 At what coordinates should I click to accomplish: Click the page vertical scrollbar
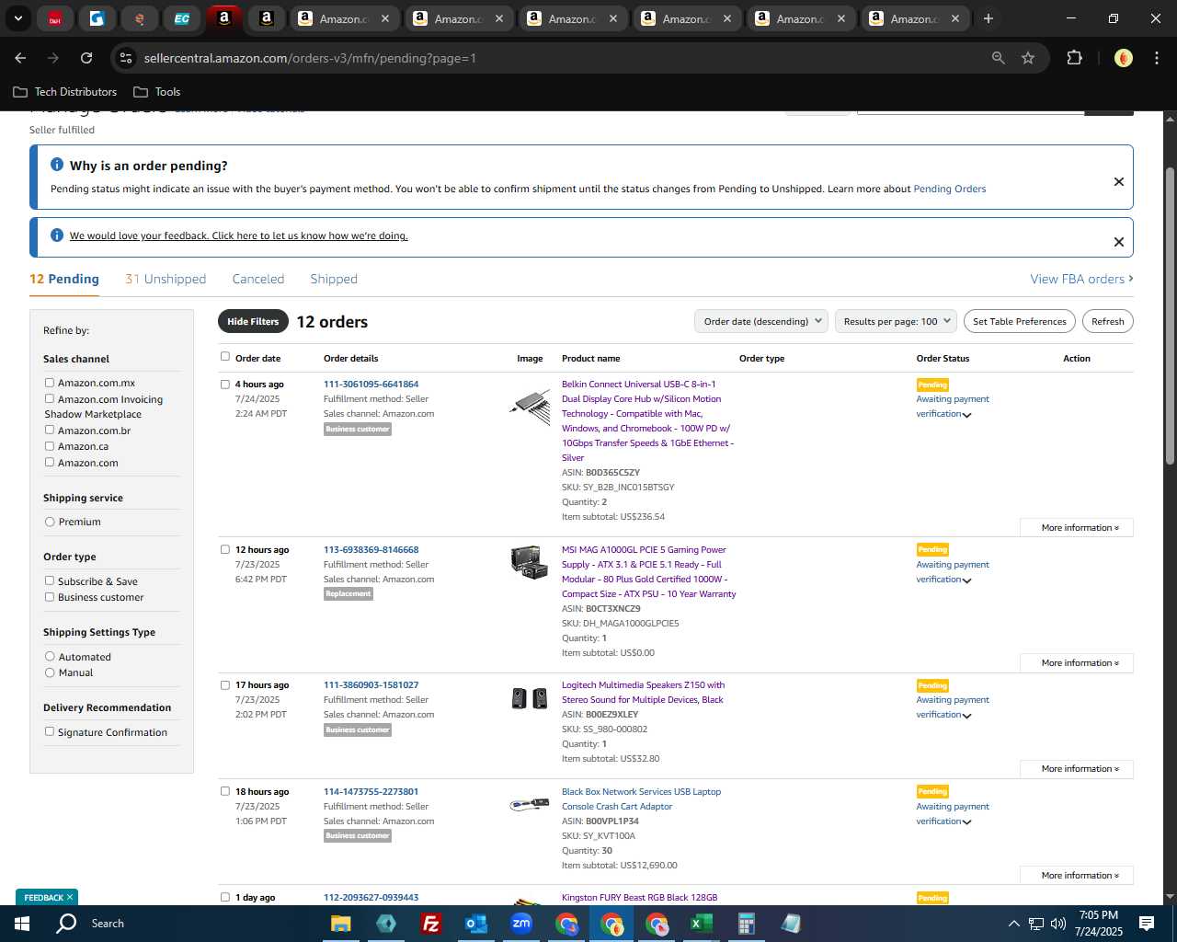1170,316
